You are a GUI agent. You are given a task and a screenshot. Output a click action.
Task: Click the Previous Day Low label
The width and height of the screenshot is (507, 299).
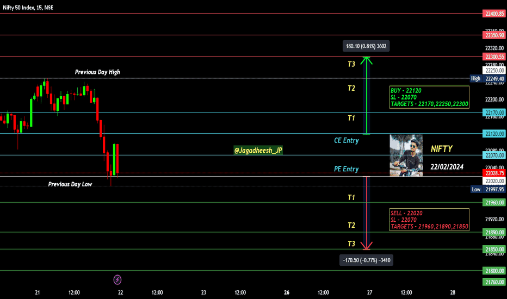(70, 184)
